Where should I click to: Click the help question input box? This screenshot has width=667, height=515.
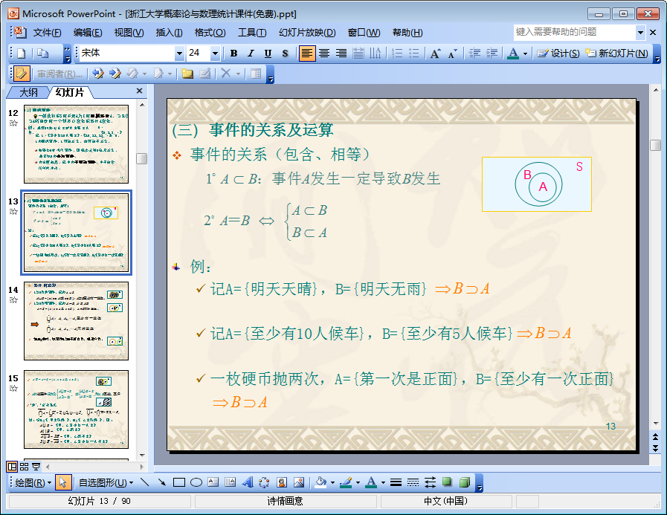click(575, 32)
